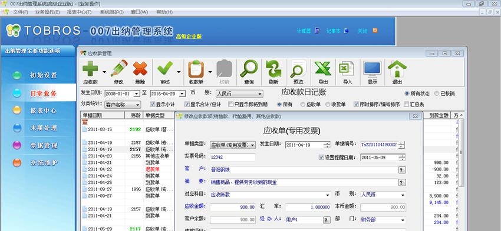Enable the 汇总表 checkbox
501x231 pixels.
[407, 104]
